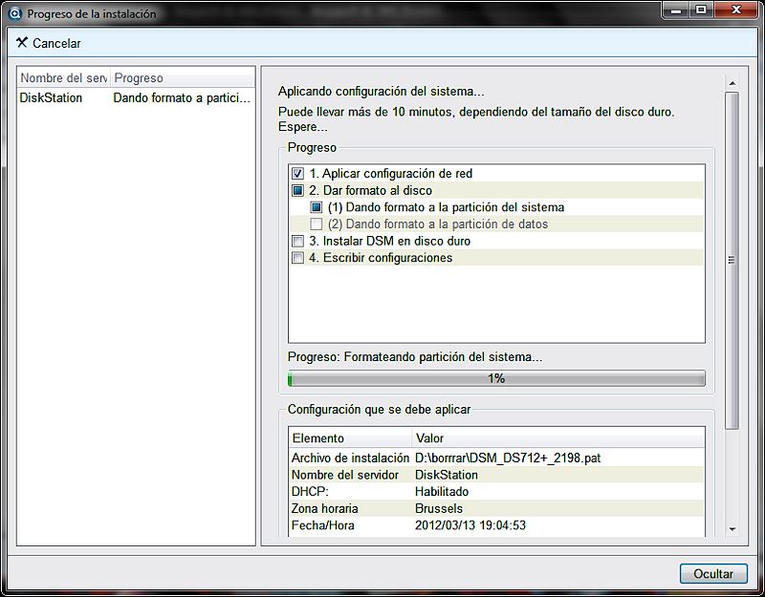The height and width of the screenshot is (597, 765).
Task: Minimize the installation progress window
Action: (x=676, y=11)
